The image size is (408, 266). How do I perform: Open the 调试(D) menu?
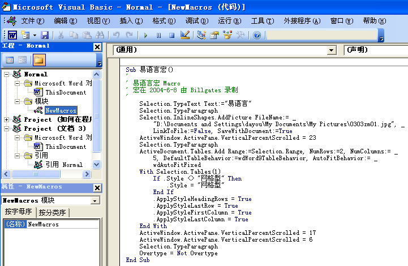click(197, 21)
